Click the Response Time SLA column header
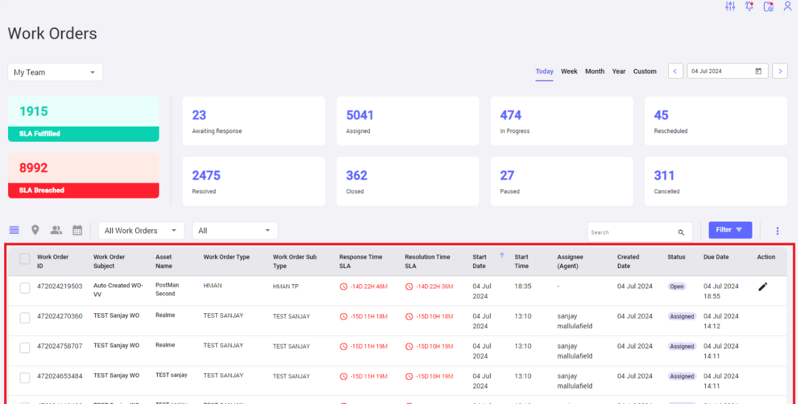This screenshot has height=404, width=798. (x=360, y=262)
